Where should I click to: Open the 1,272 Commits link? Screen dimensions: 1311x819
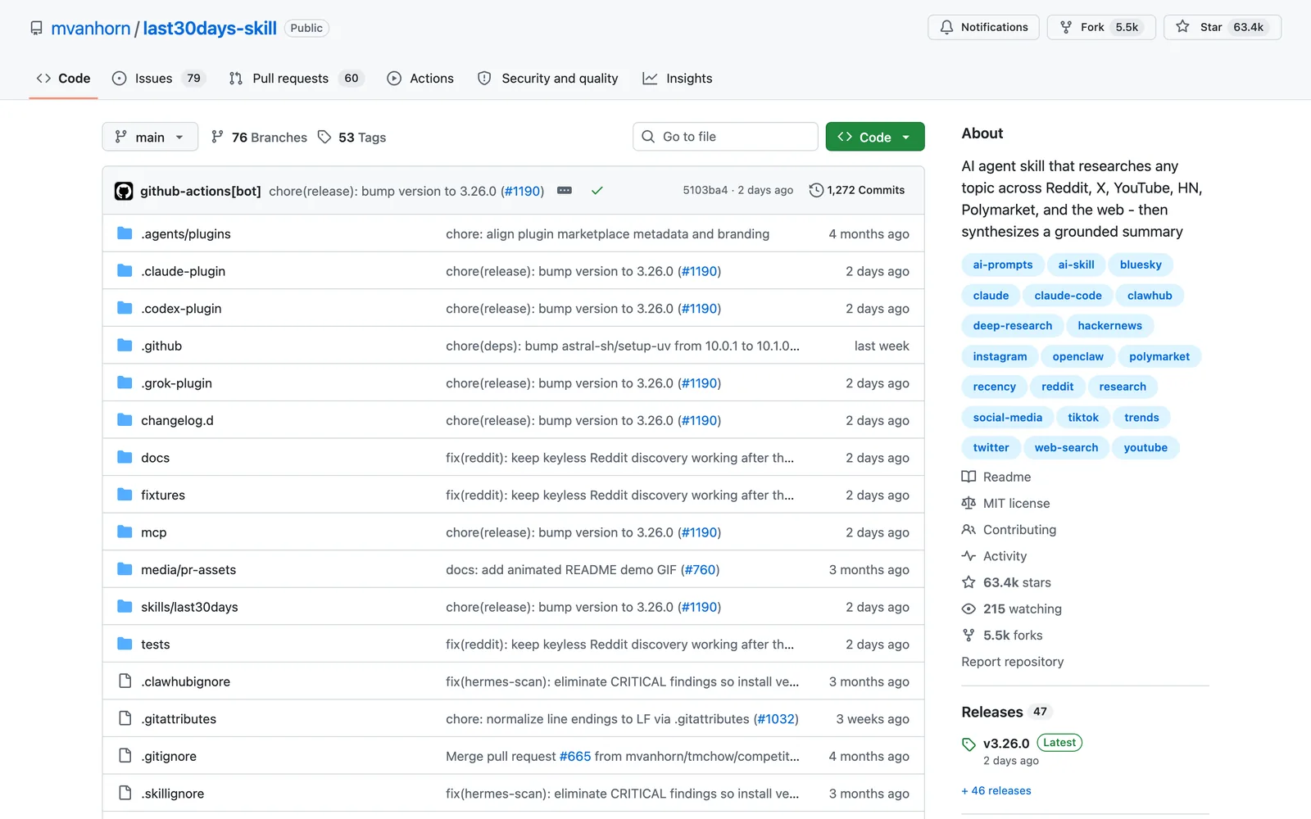coord(857,190)
